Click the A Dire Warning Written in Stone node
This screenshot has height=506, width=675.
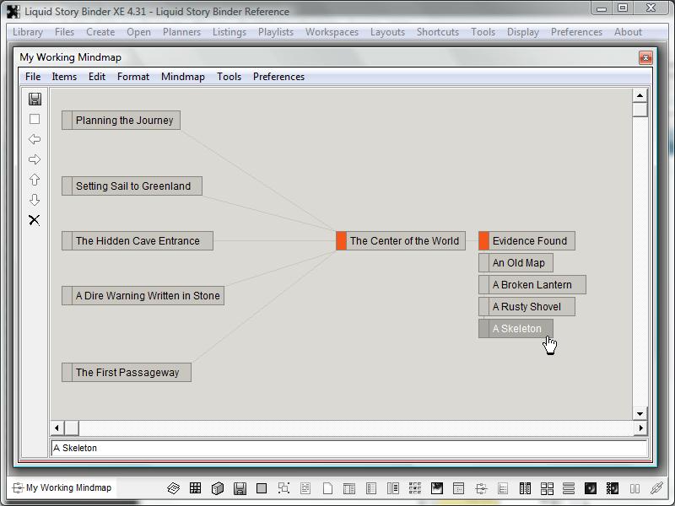[148, 296]
